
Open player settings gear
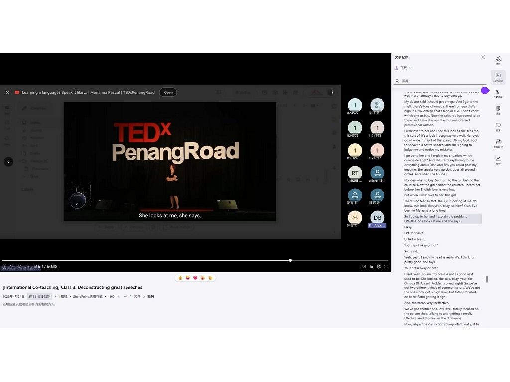(x=379, y=267)
